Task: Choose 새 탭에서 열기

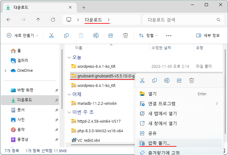Action: click(x=179, y=113)
